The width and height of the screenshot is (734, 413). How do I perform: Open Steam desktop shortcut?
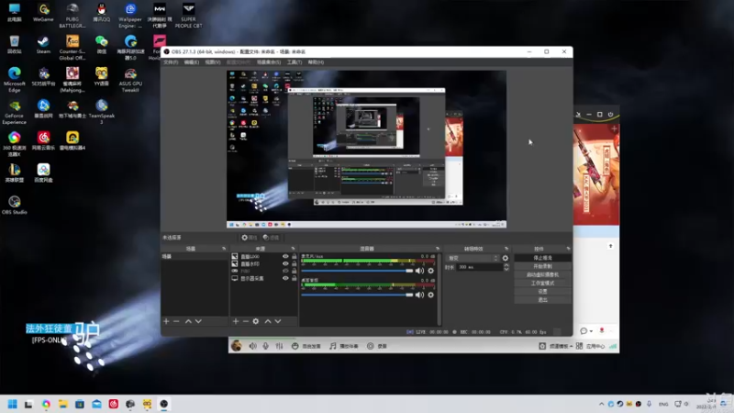43,45
